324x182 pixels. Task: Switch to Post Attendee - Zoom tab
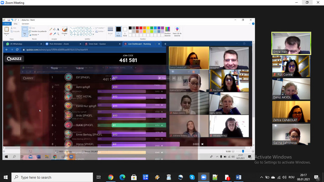pos(63,44)
